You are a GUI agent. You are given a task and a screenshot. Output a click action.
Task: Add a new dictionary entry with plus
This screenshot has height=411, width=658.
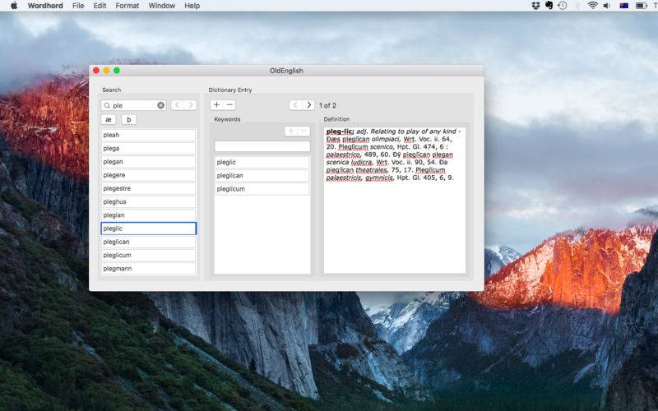[216, 105]
